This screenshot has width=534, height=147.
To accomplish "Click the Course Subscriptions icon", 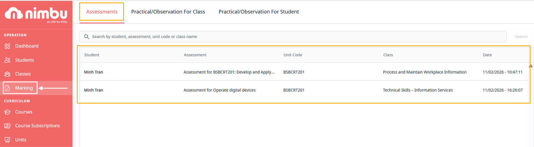I will pyautogui.click(x=7, y=126).
